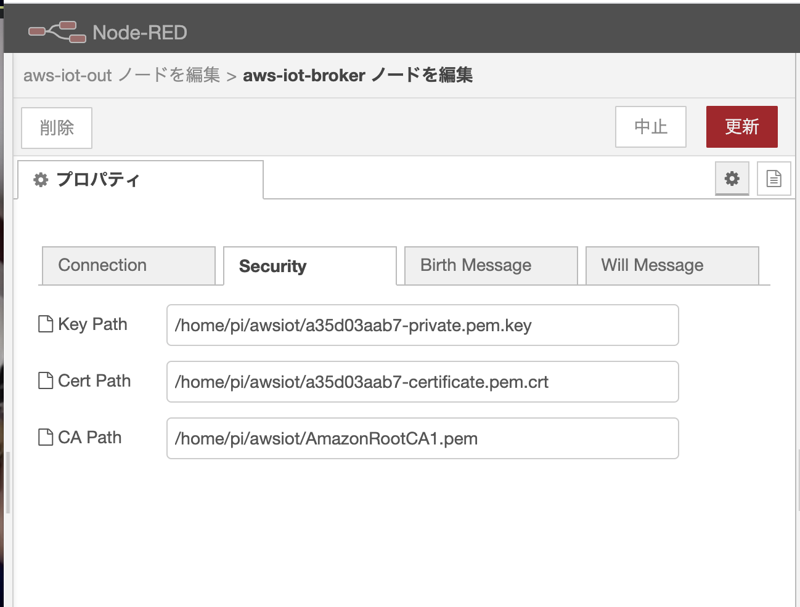Click the Cert Path file icon
The image size is (800, 607).
pos(46,380)
